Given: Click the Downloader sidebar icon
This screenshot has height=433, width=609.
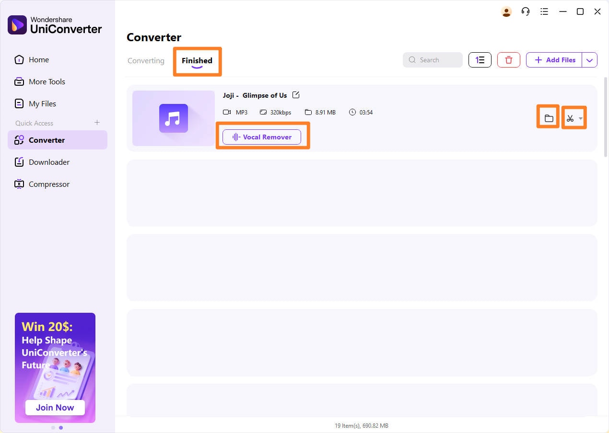Looking at the screenshot, I should pyautogui.click(x=19, y=162).
